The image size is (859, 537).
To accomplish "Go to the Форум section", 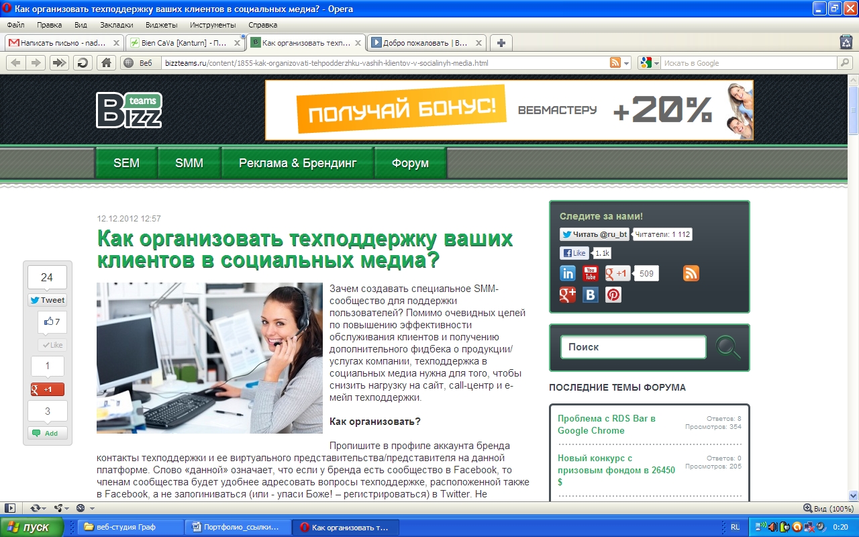I will click(x=410, y=163).
